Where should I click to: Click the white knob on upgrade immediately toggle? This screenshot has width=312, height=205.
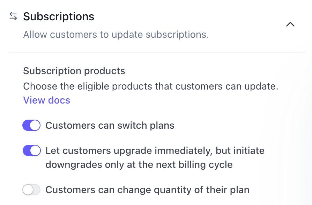tap(35, 151)
